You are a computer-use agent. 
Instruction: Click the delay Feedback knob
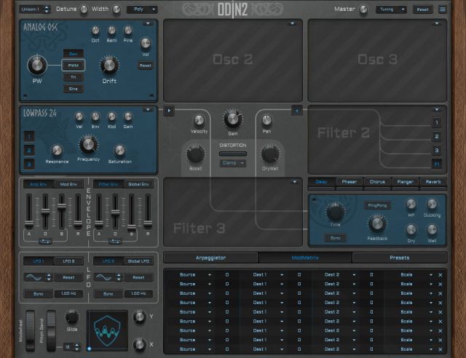(x=377, y=224)
